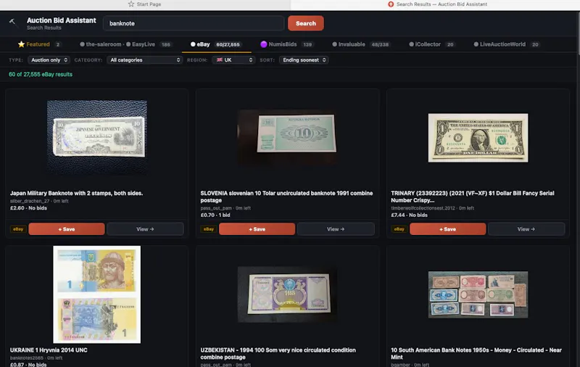
Task: Click the seller name timberwolfcollectionsest.2012
Action: pos(423,208)
